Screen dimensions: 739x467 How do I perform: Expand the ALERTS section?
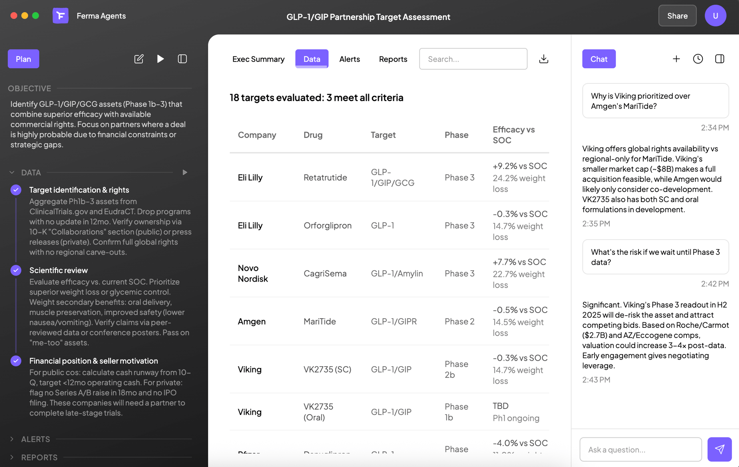coord(12,439)
